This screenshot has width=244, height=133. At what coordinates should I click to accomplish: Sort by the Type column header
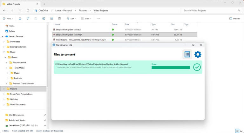pos(153,24)
